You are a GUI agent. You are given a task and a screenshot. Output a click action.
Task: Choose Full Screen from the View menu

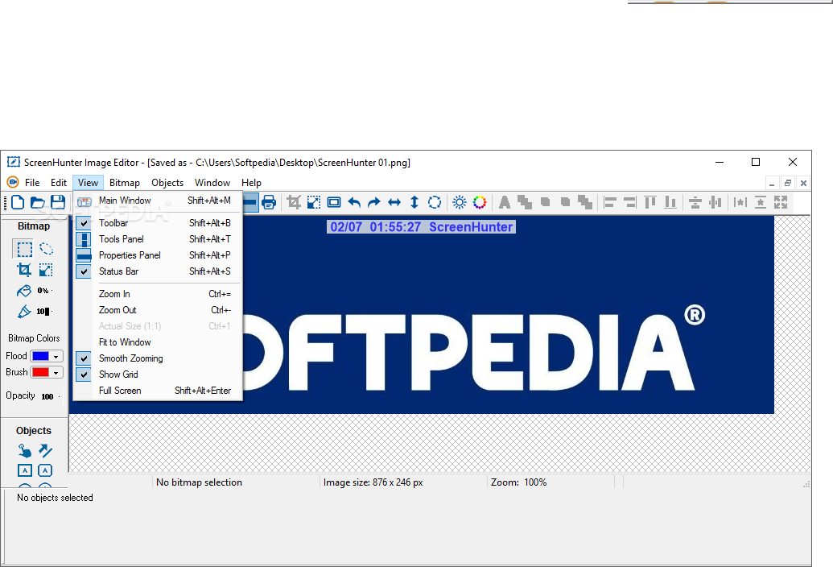(158, 391)
